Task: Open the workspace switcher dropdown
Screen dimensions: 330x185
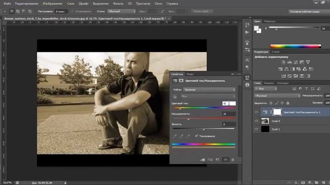Action: 309,11
